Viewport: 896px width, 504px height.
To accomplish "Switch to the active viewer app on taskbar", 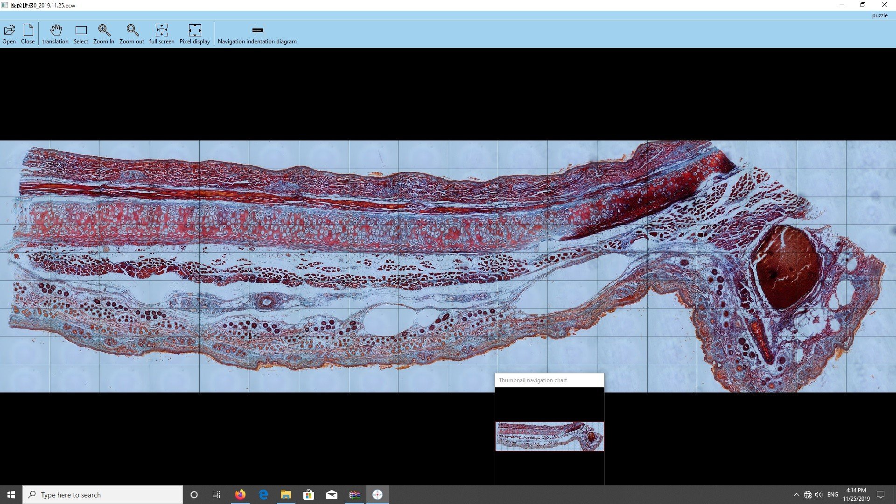I will pyautogui.click(x=378, y=495).
